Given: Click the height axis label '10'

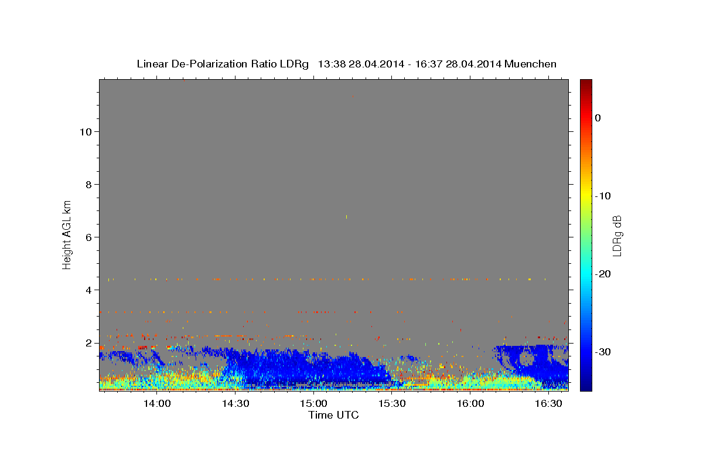Looking at the screenshot, I should click(x=86, y=132).
